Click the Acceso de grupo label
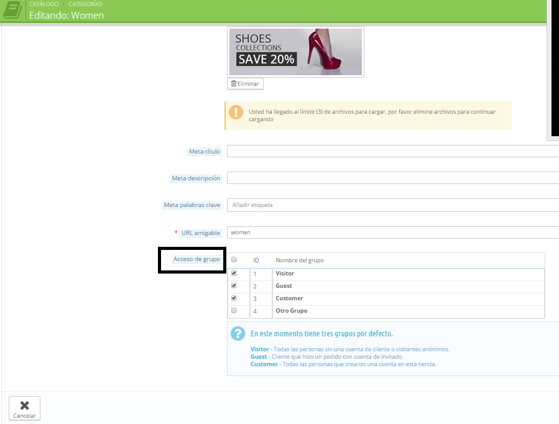559x424 pixels. [196, 259]
